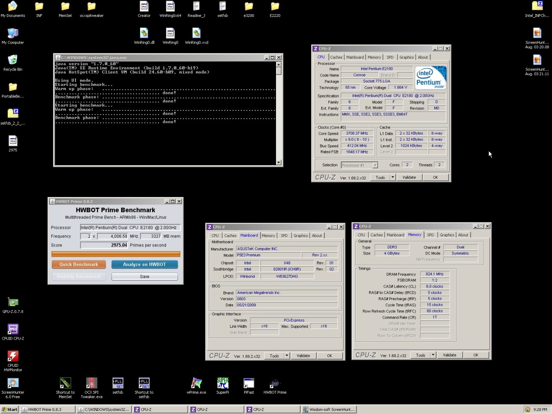Launch the OCX SPI Tweaker.exe icon
Viewport: 552px width, 414px height.
click(x=91, y=388)
